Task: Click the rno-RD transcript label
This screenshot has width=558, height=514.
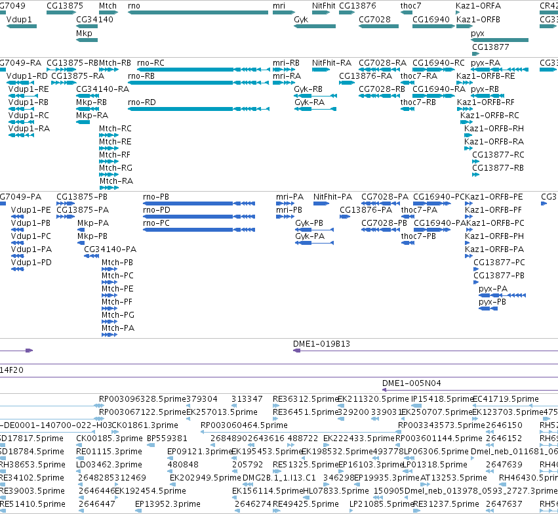Action: tap(142, 102)
